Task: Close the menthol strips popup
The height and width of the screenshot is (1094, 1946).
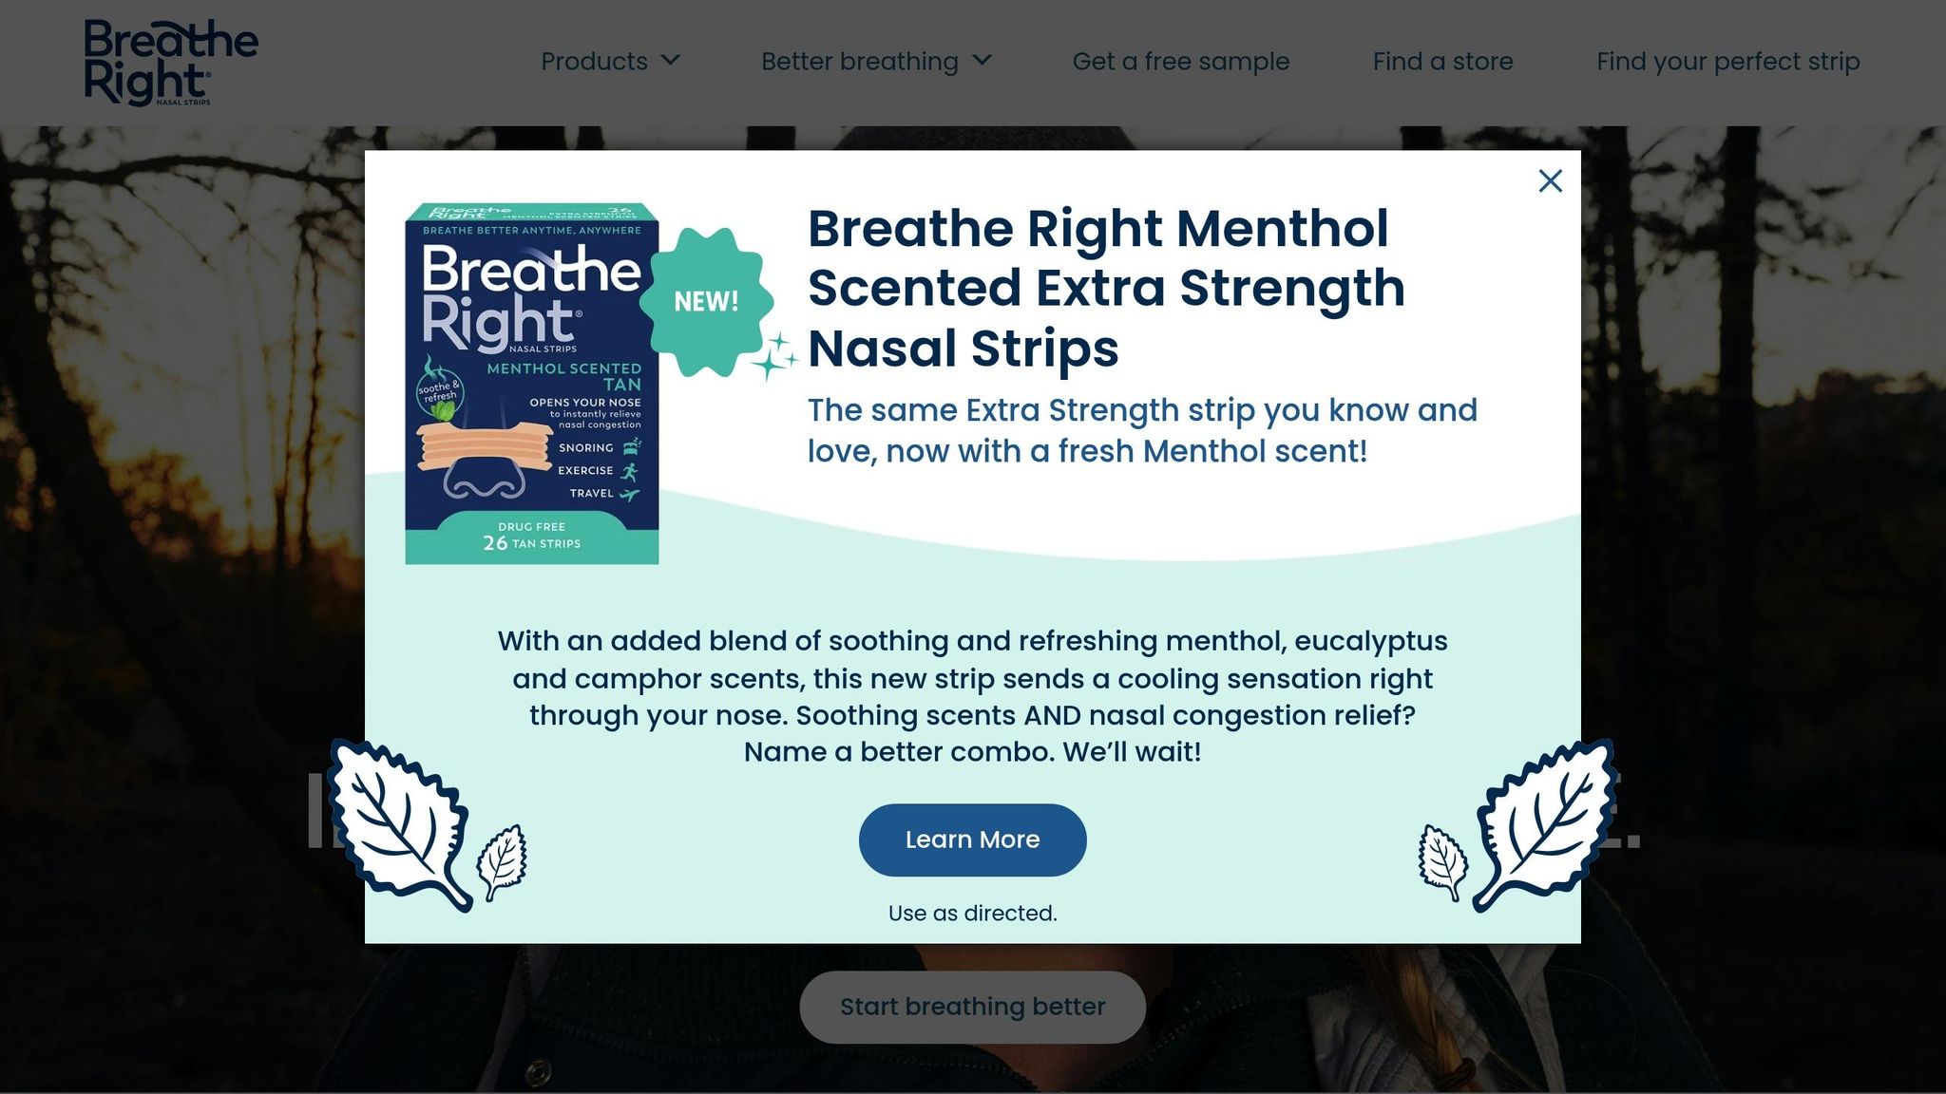Action: pyautogui.click(x=1550, y=180)
